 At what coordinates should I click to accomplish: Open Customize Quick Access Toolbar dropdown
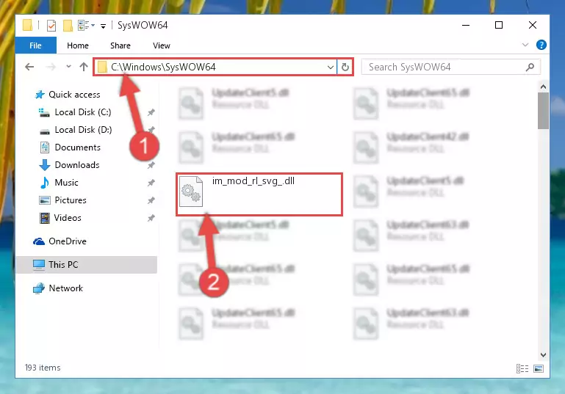click(x=103, y=26)
